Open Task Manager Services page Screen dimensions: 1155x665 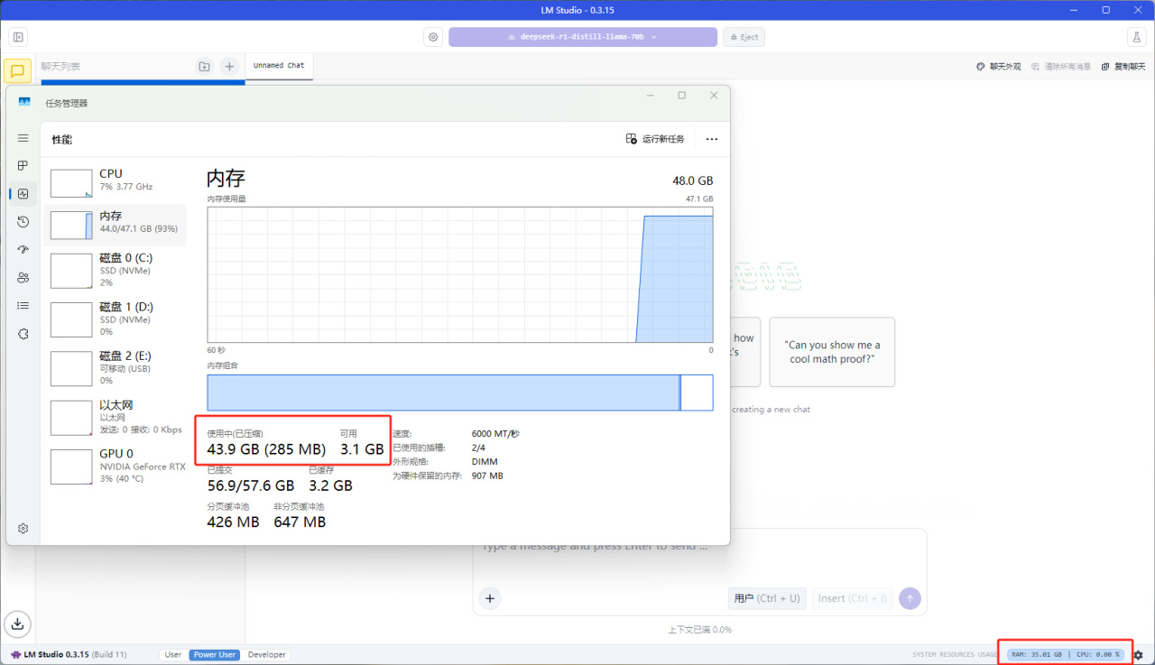pos(23,334)
